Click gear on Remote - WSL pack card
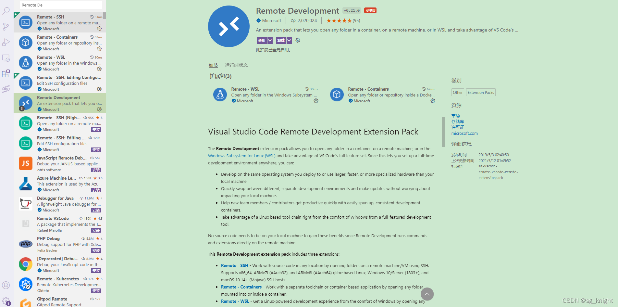The height and width of the screenshot is (307, 618). point(316,101)
